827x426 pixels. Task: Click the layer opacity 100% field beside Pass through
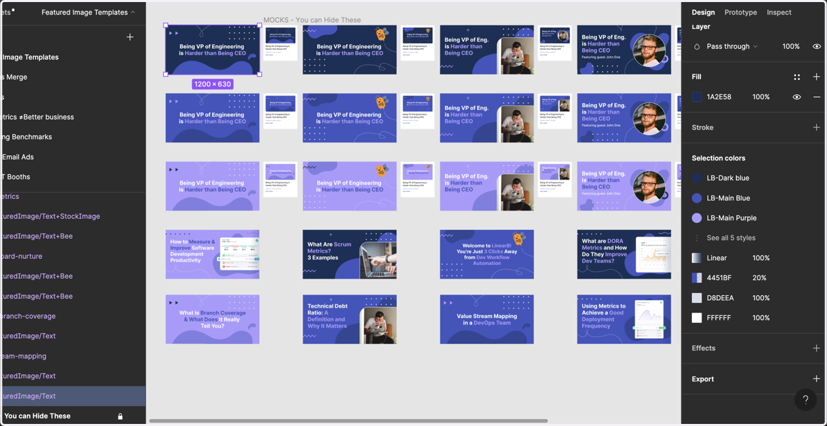[x=790, y=47]
